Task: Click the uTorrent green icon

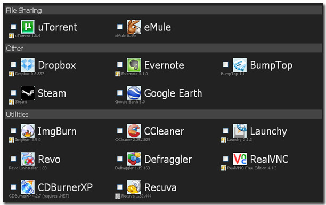Action: point(28,27)
